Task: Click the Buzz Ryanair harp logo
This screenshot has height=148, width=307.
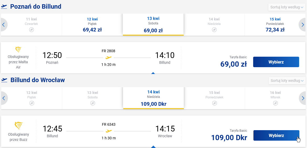Action: click(19, 125)
